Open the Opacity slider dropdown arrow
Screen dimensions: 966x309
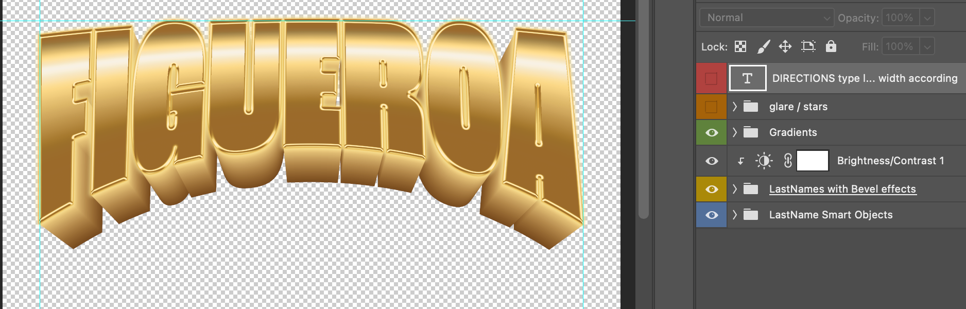click(927, 18)
